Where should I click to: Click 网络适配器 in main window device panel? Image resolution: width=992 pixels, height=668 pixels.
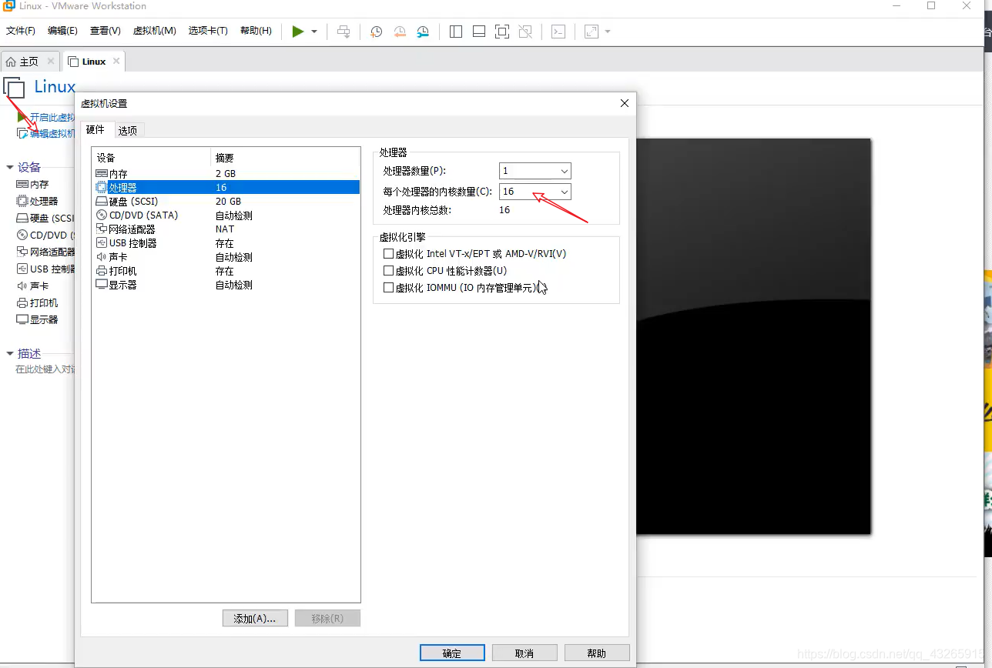tap(45, 252)
